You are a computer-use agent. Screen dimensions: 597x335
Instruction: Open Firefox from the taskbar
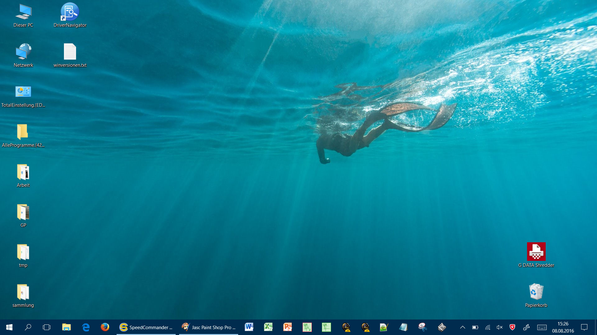click(105, 327)
